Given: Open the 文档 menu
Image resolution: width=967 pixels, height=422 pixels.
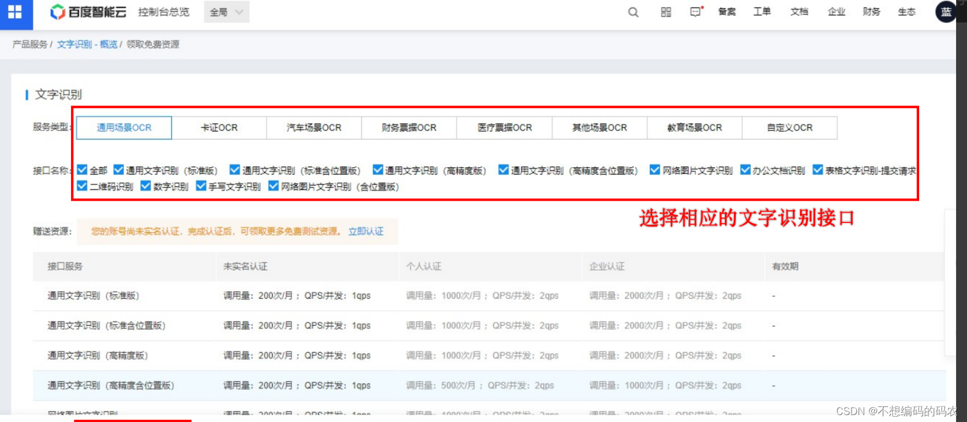Looking at the screenshot, I should click(799, 12).
